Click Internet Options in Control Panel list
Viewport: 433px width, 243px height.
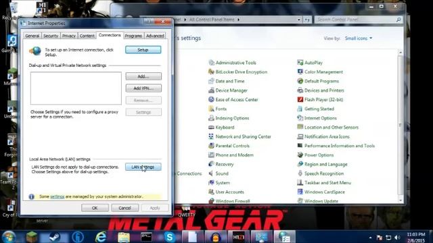click(321, 118)
